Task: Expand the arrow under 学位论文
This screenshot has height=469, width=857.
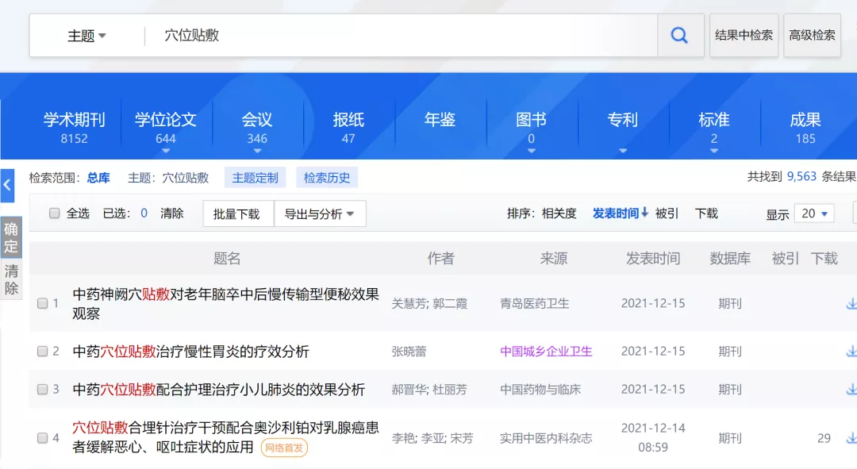Action: point(166,150)
